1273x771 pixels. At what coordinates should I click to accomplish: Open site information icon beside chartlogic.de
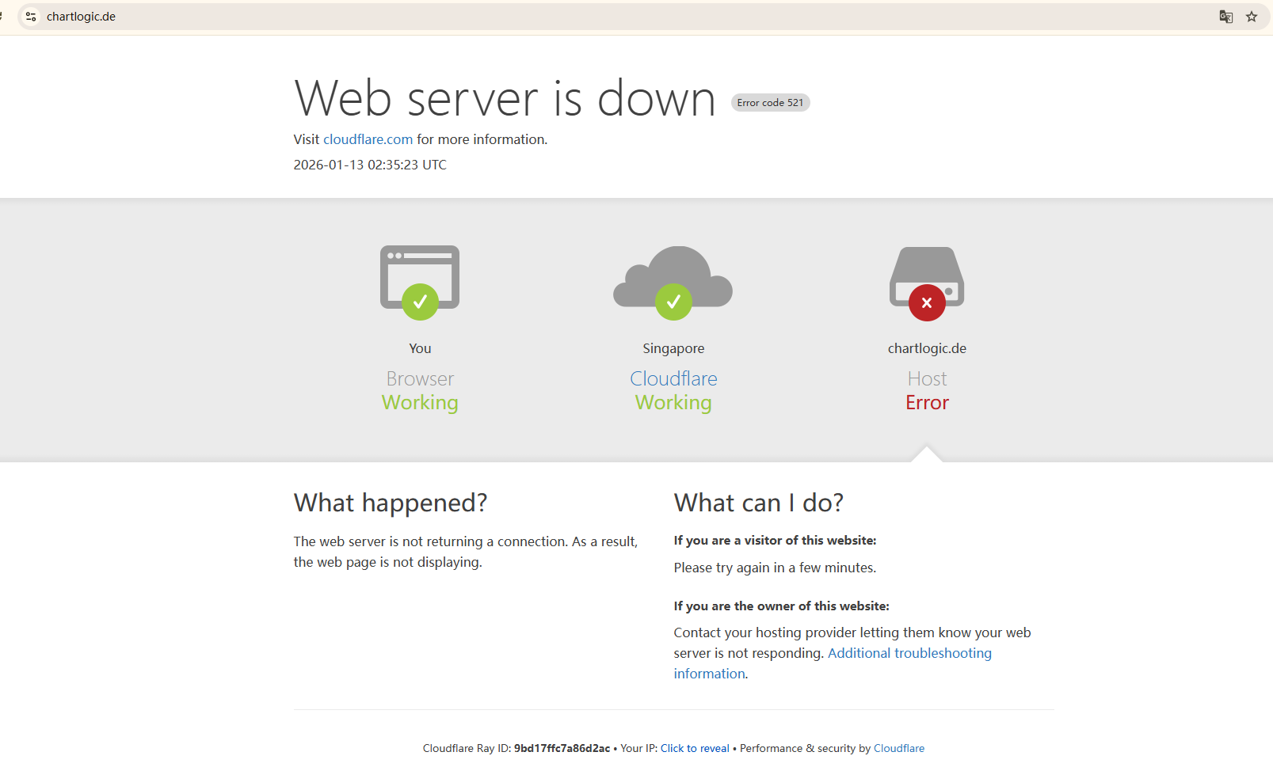(31, 17)
